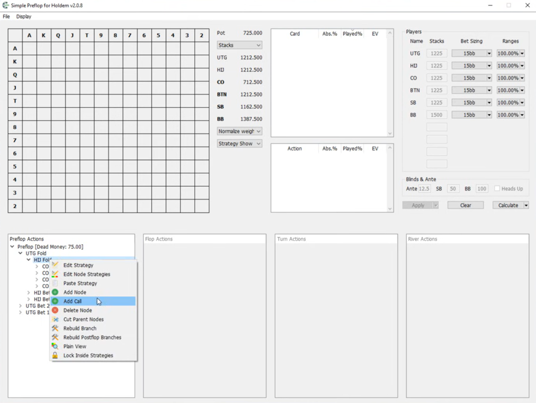Collapse the Preflop [Dead Money] tree node
Viewport: 536px width, 403px height.
click(13, 247)
